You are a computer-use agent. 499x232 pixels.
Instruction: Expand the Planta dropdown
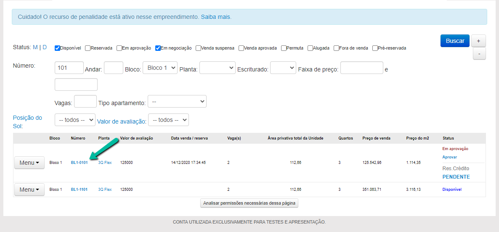point(217,68)
